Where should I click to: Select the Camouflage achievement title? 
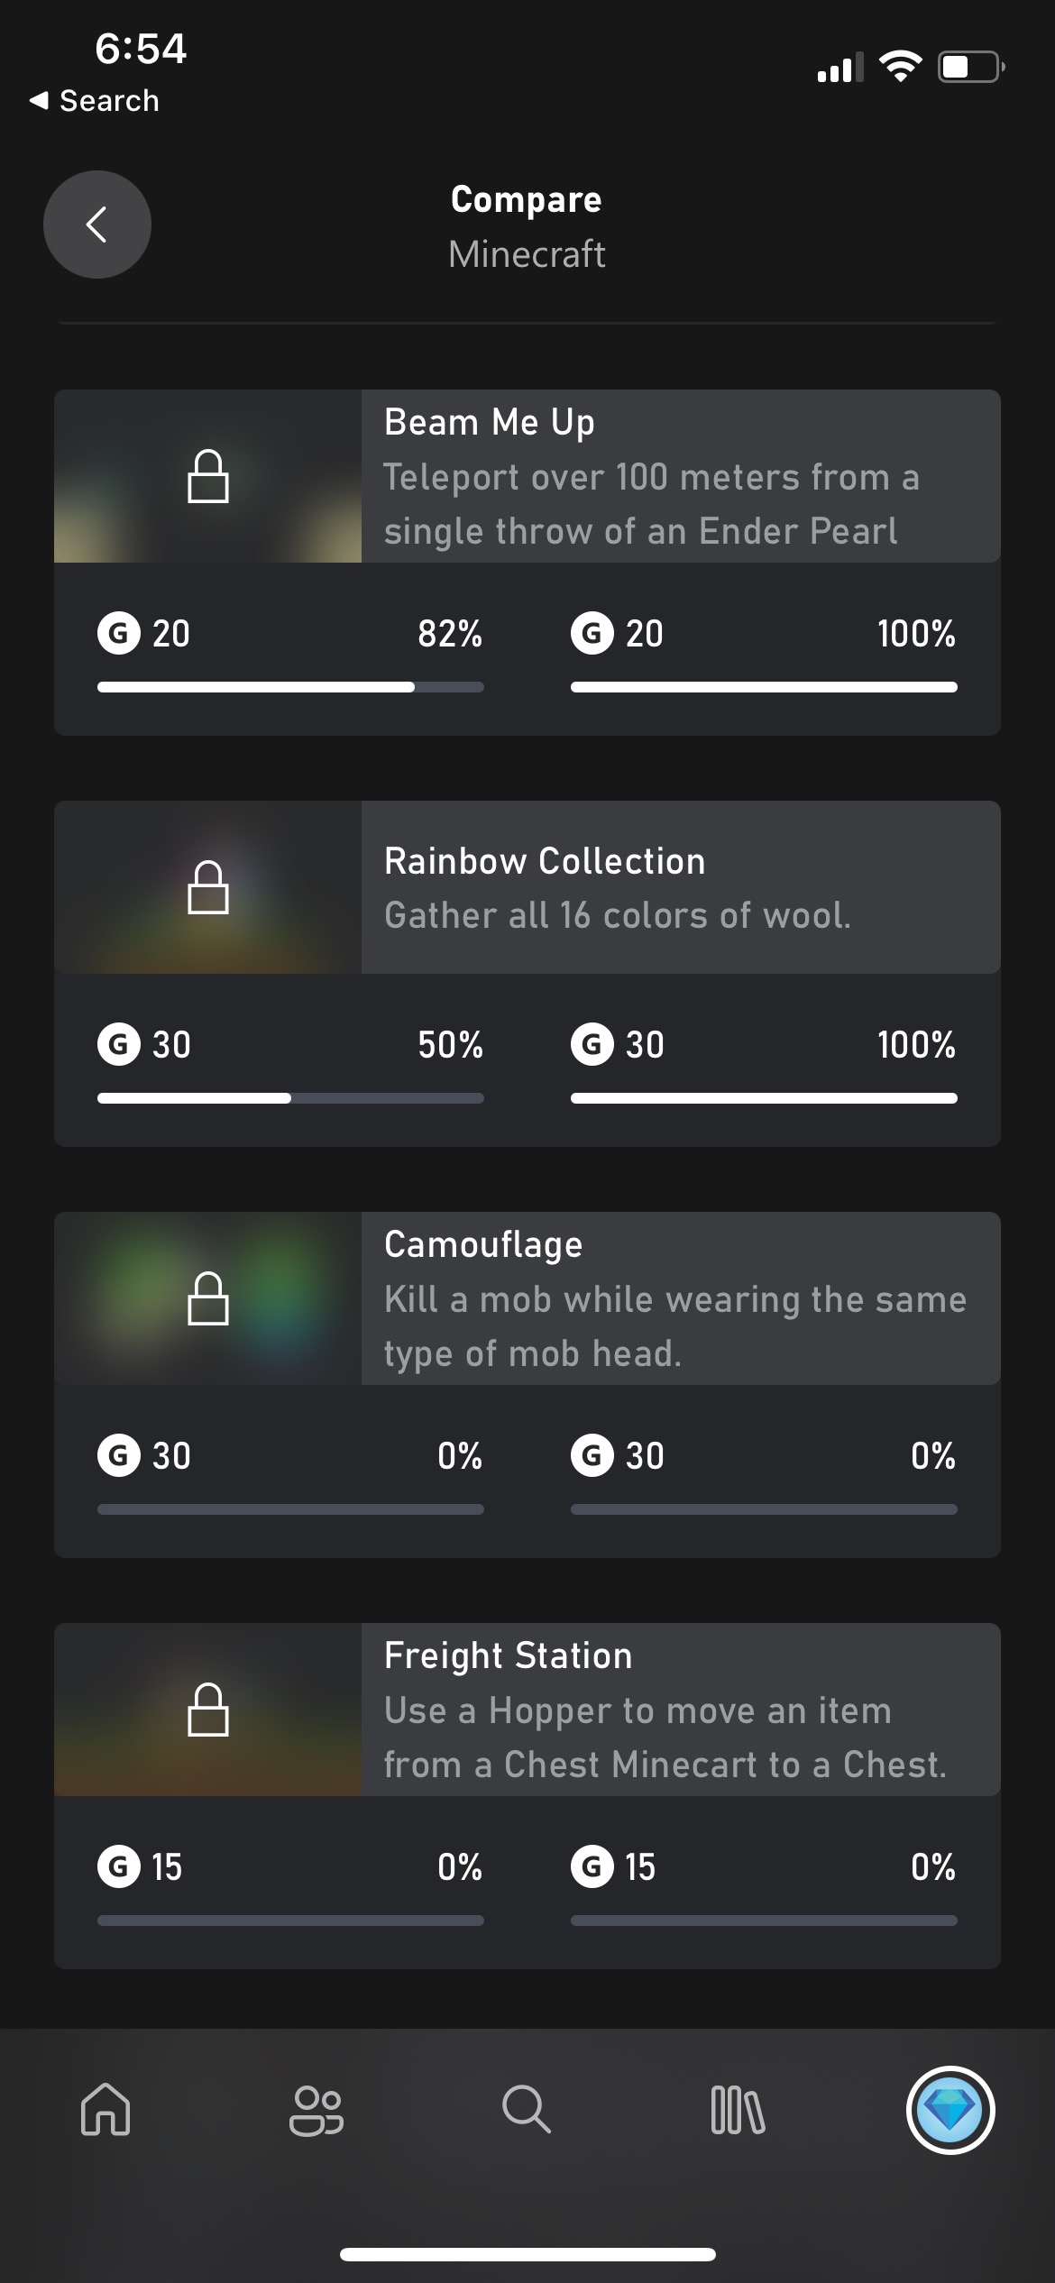click(x=483, y=1244)
